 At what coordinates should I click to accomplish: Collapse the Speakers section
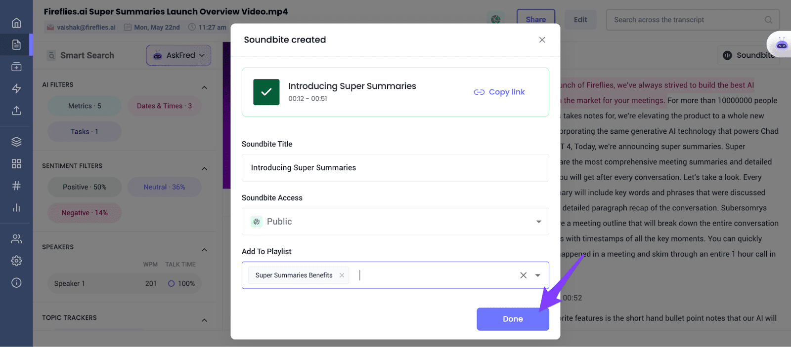point(204,249)
